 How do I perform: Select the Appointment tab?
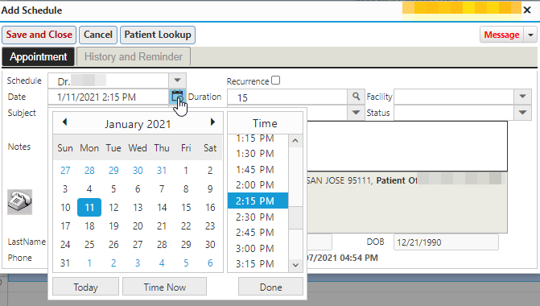click(x=39, y=57)
